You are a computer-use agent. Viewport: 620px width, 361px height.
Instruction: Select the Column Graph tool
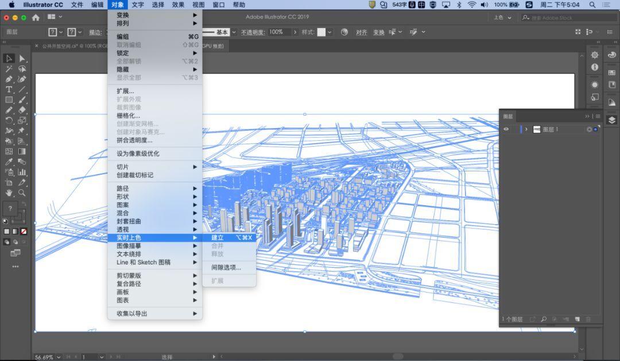(x=22, y=172)
